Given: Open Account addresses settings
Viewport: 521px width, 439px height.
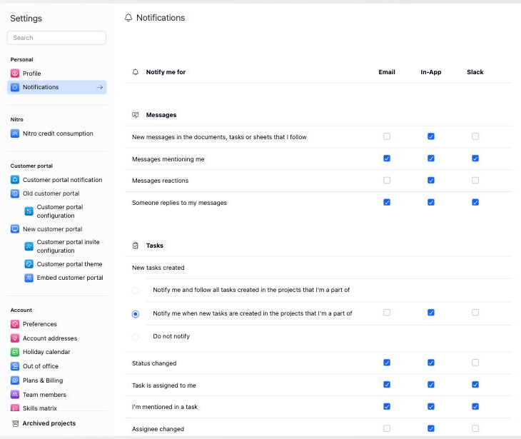Looking at the screenshot, I should pyautogui.click(x=56, y=338).
